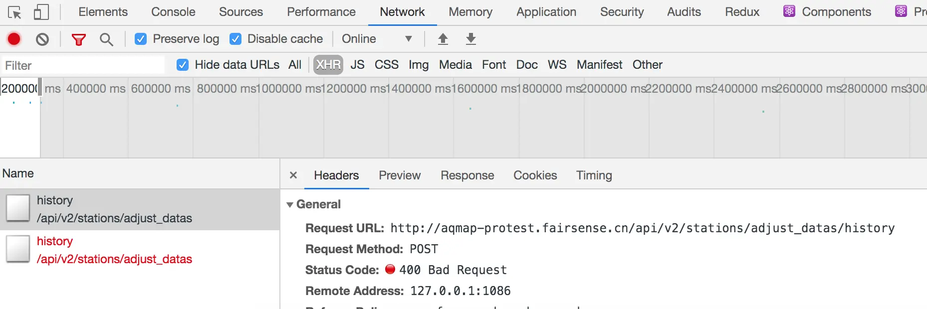Switch to the Console tab
The height and width of the screenshot is (309, 927).
[x=173, y=12]
